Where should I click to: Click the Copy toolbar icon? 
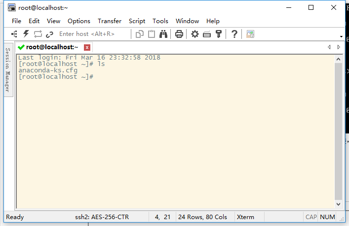click(140, 34)
